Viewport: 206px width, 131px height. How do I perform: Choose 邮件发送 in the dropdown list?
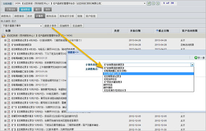click(x=148, y=85)
